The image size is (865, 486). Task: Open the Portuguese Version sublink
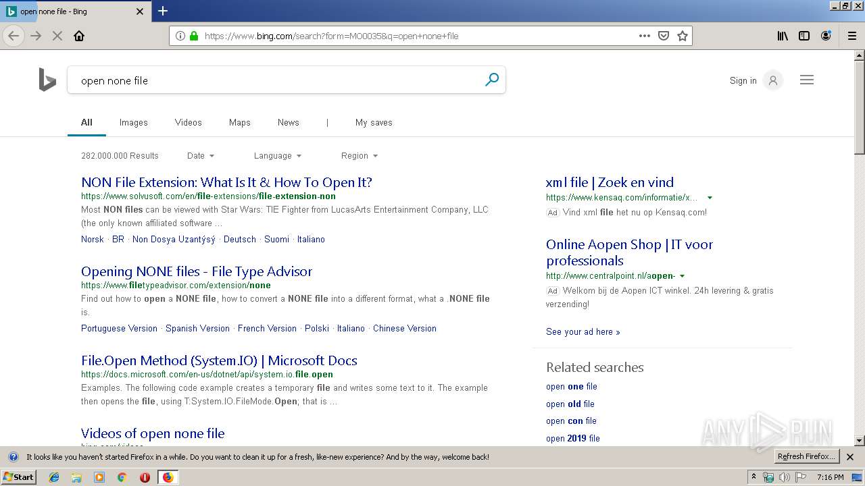(x=119, y=329)
